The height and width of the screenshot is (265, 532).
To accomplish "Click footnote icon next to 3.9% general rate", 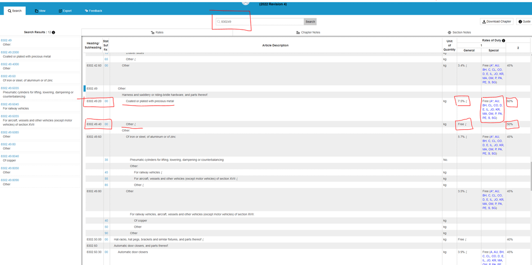I will pyautogui.click(x=467, y=252).
